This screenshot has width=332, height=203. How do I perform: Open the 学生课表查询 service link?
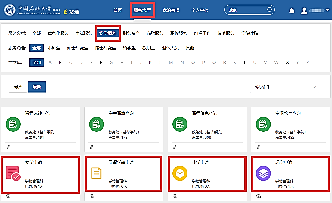[x=121, y=113]
